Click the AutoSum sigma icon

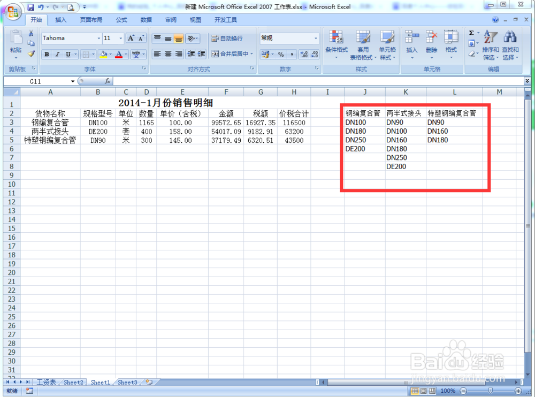coord(471,33)
